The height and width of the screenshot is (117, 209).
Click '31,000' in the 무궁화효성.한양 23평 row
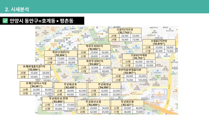(58, 105)
